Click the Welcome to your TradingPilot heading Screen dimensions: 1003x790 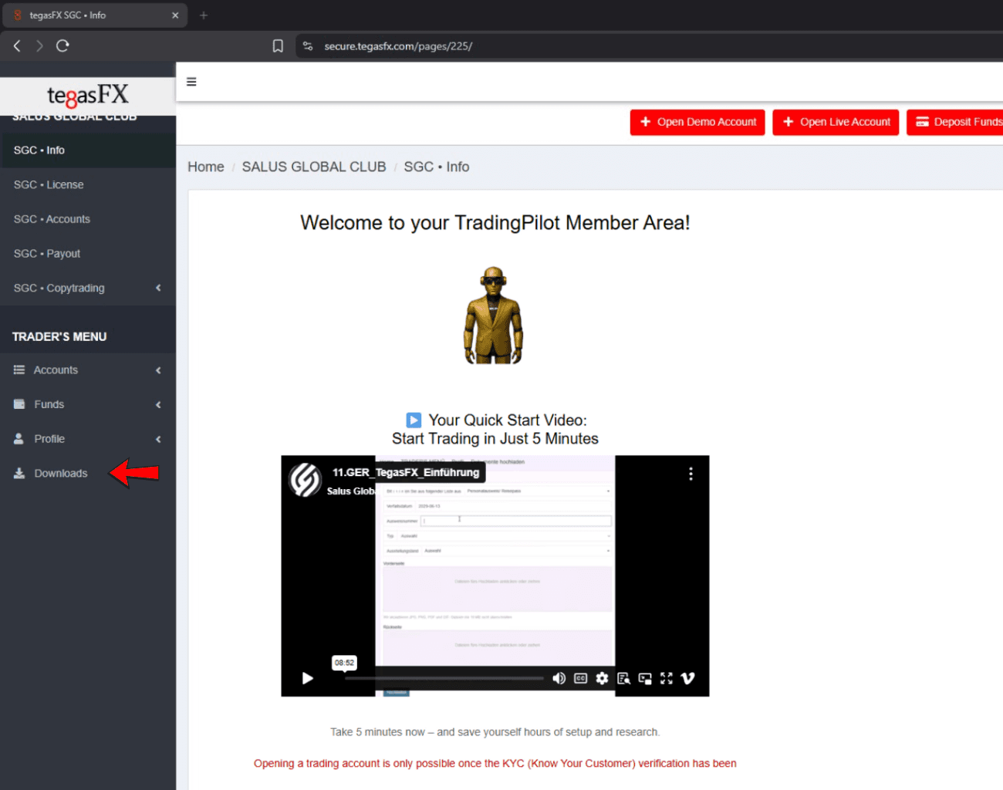[x=495, y=223]
